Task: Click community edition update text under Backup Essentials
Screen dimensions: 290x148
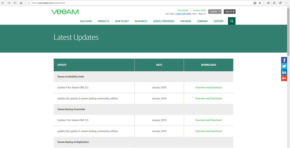Action: click(x=88, y=131)
